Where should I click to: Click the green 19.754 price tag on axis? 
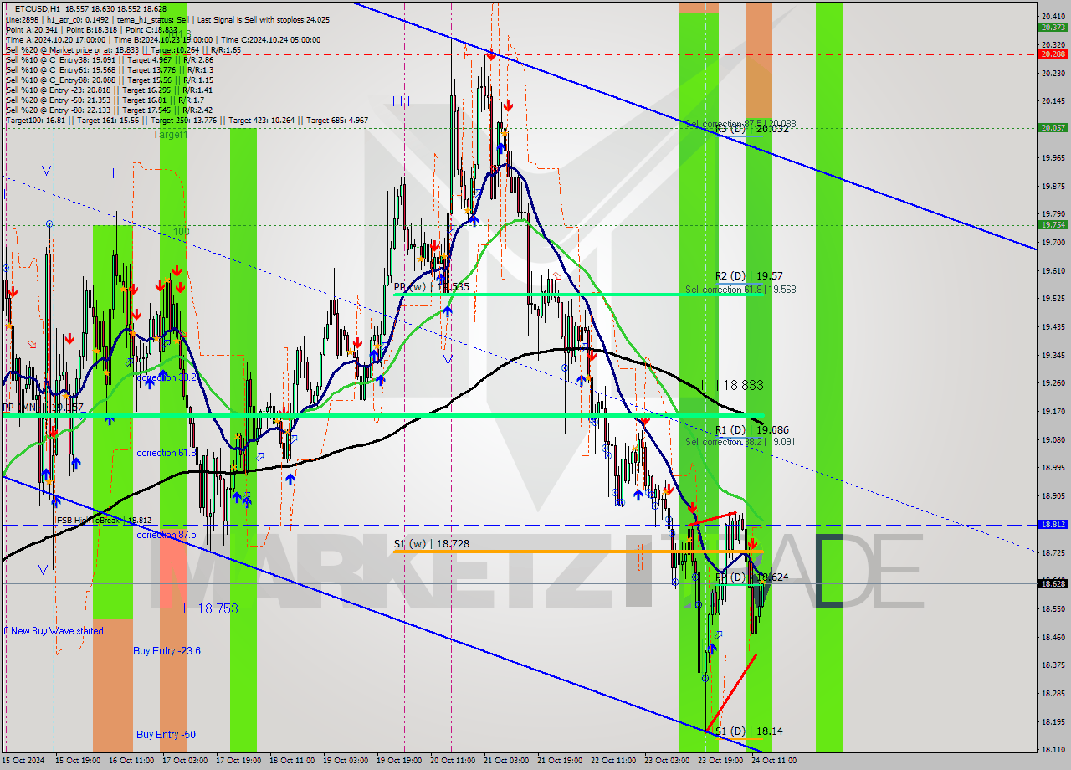(x=1052, y=224)
